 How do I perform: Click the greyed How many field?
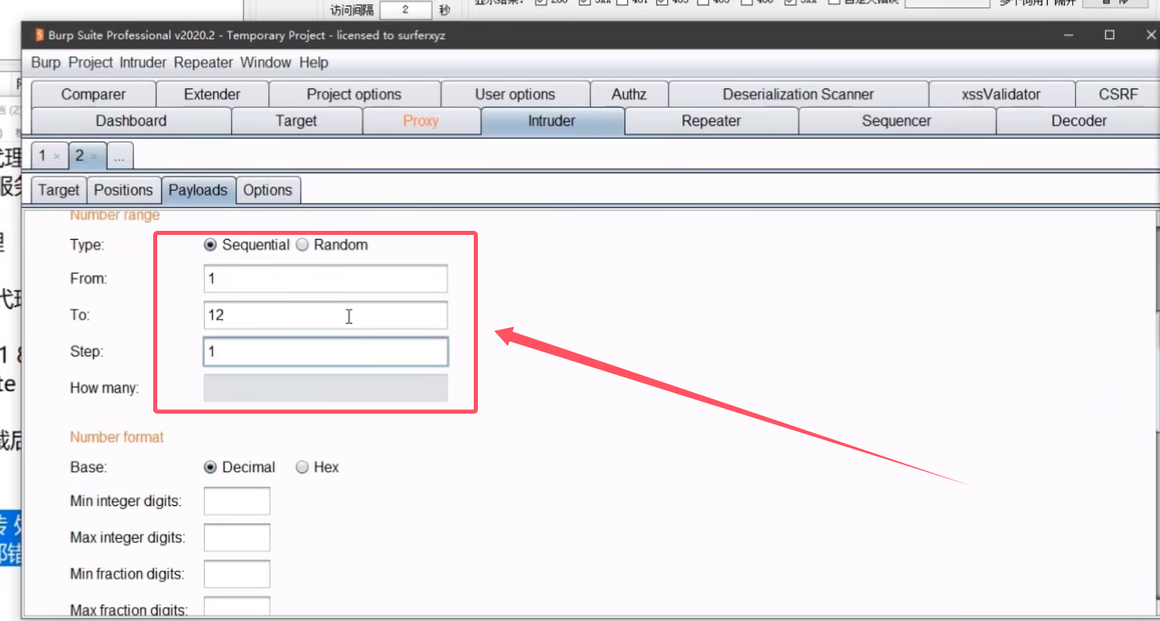pos(325,388)
